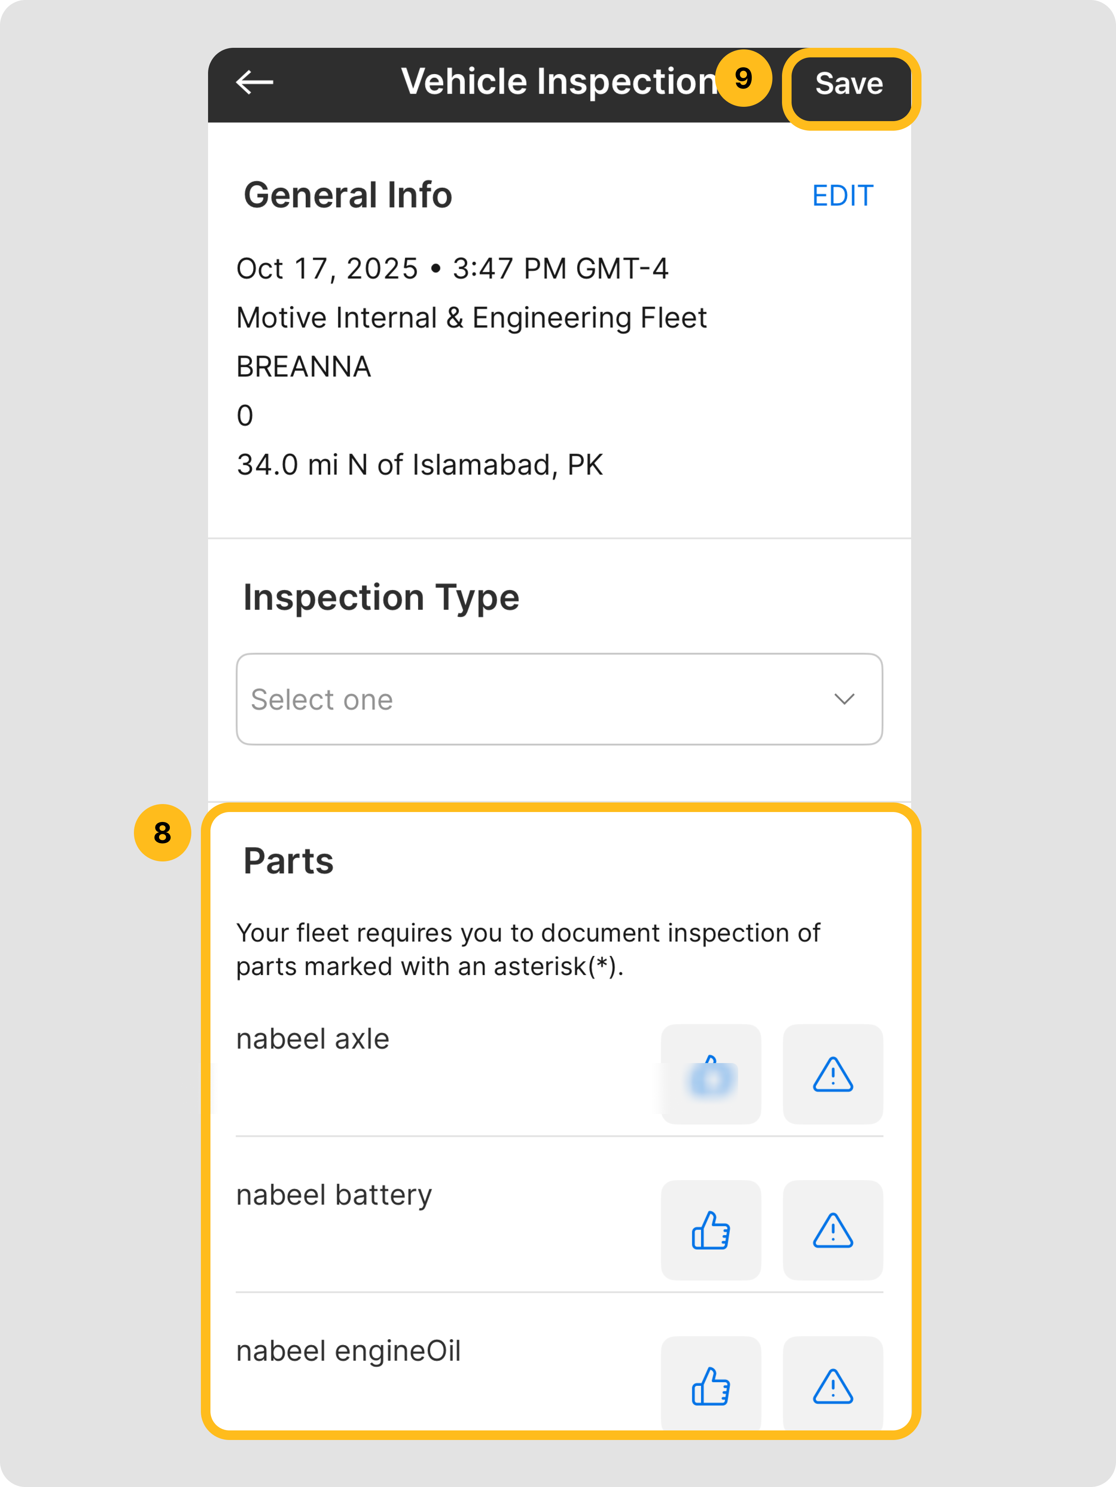Click the yellow number 8 callout badge
This screenshot has height=1487, width=1116.
(163, 833)
